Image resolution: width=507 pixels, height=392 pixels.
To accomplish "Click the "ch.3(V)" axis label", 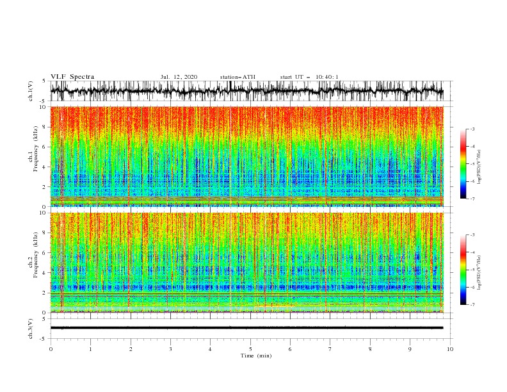I will click(31, 329).
